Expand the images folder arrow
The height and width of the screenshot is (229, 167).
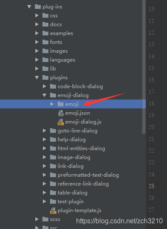[x=37, y=51]
